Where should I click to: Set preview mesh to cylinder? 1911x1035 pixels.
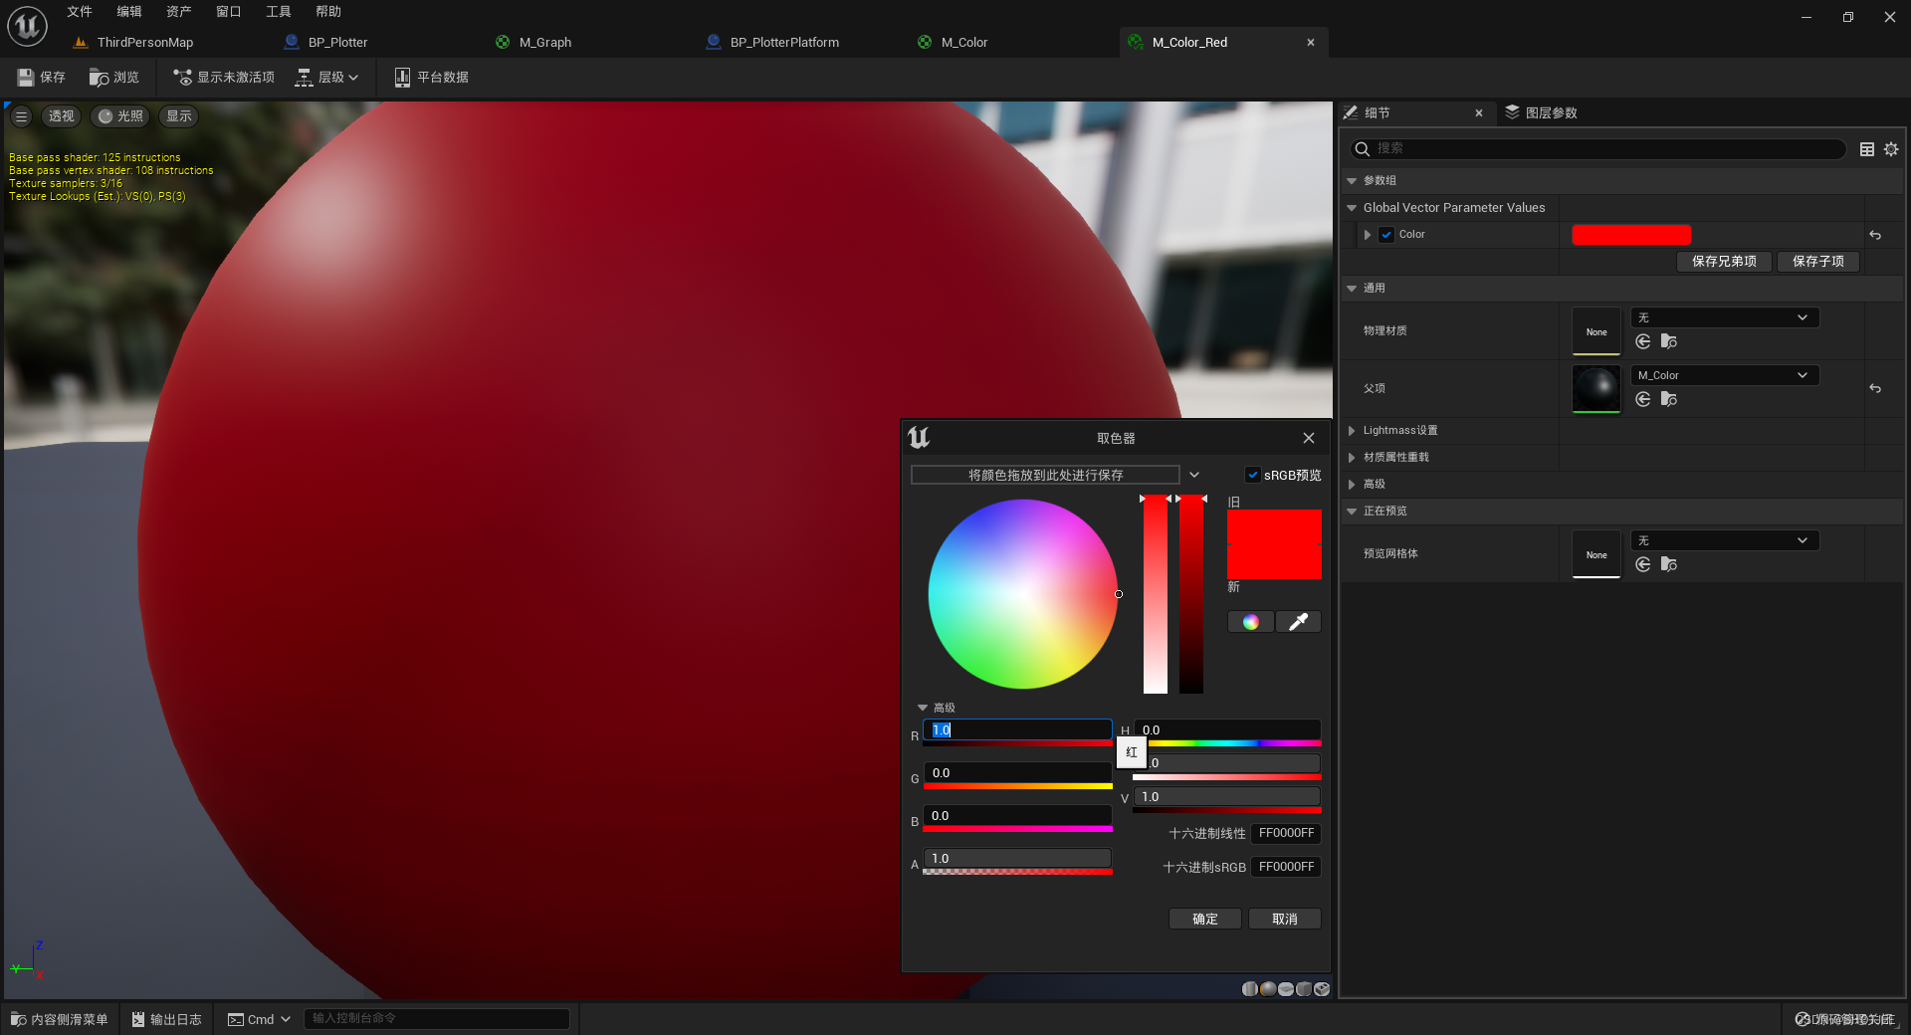click(1250, 989)
